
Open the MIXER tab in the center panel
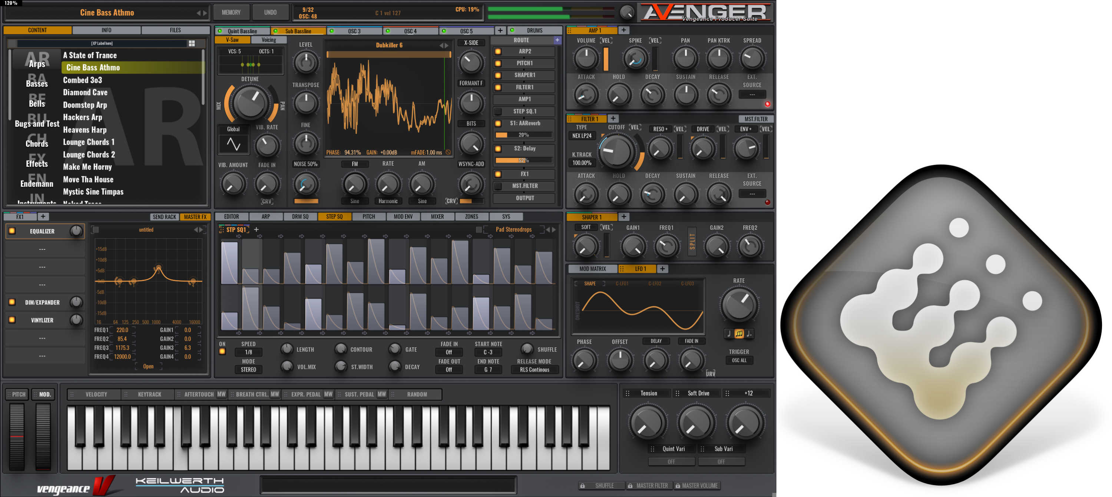438,216
